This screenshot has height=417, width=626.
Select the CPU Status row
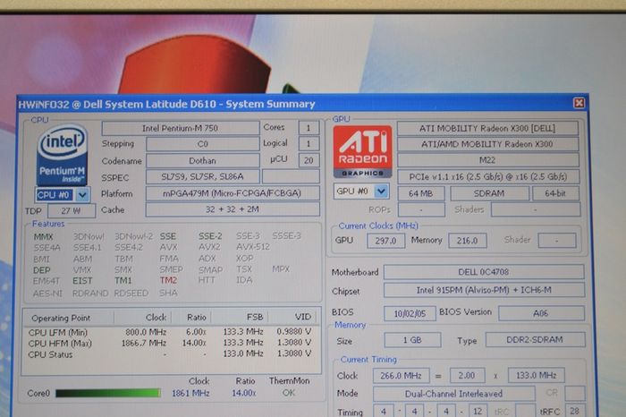[x=171, y=353]
